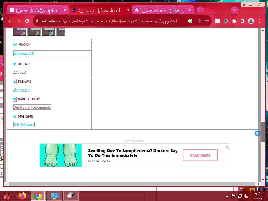Click the horizontal scrollbar left arrow
Screen dimensions: 268x201
pos(7,184)
